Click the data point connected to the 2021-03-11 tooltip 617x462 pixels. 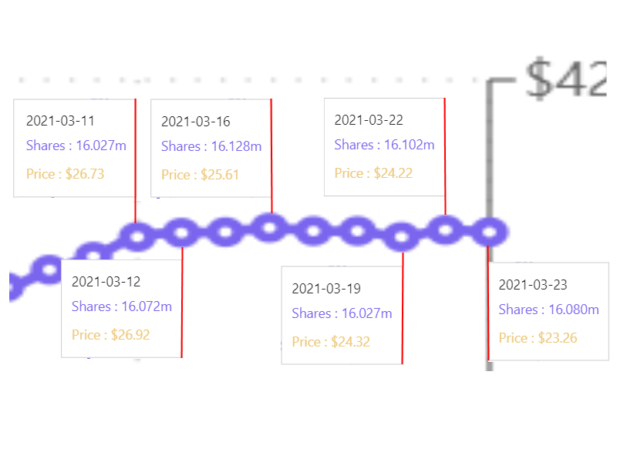(x=137, y=236)
